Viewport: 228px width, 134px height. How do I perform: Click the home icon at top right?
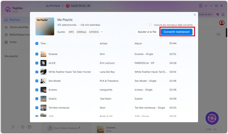click(x=223, y=14)
